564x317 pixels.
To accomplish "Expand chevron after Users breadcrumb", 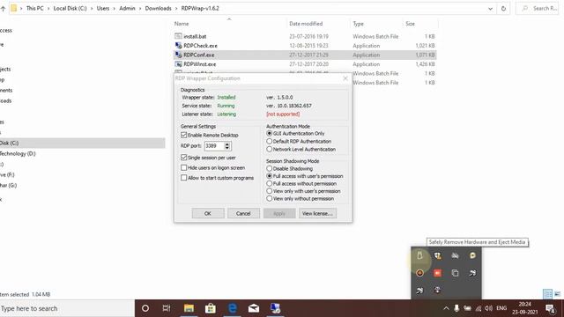I will (115, 8).
